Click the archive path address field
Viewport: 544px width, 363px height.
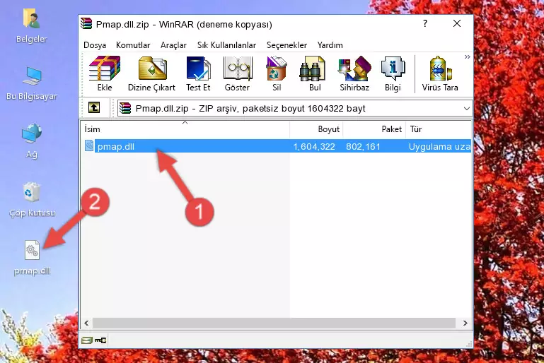click(x=295, y=109)
